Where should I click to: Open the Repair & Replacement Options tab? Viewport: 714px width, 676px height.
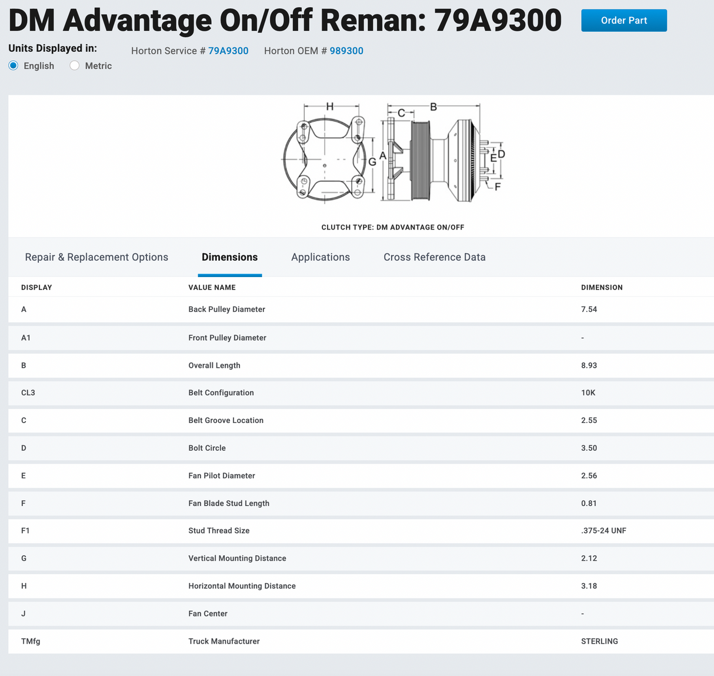point(96,257)
